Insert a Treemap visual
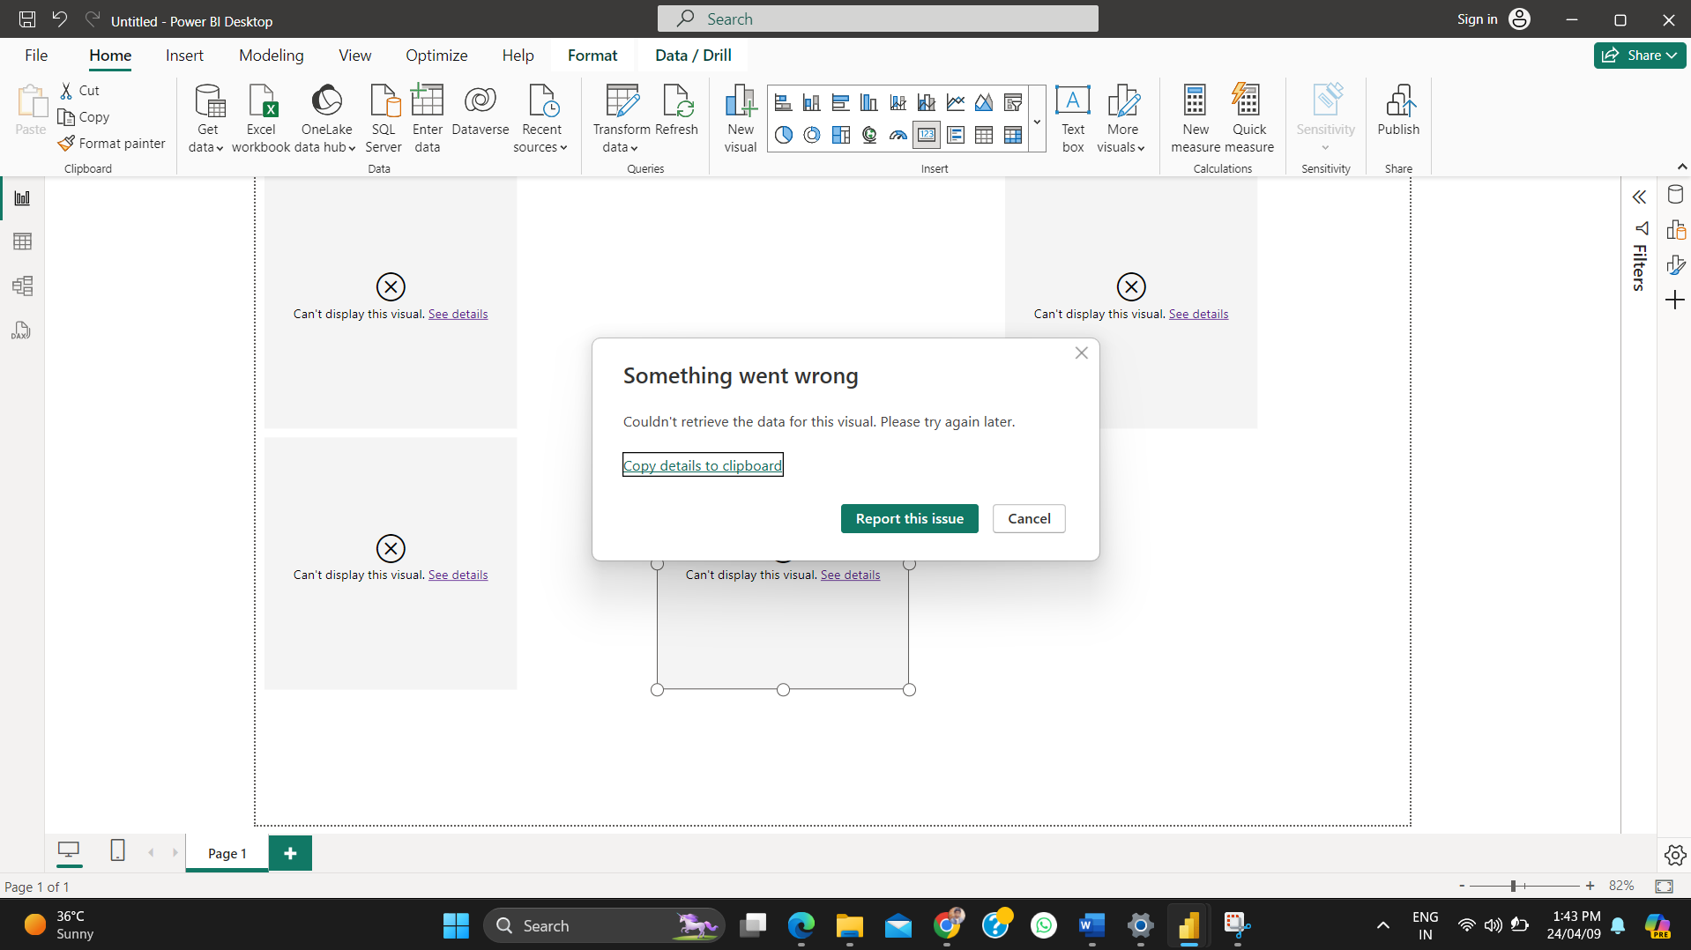This screenshot has height=950, width=1691. [840, 135]
